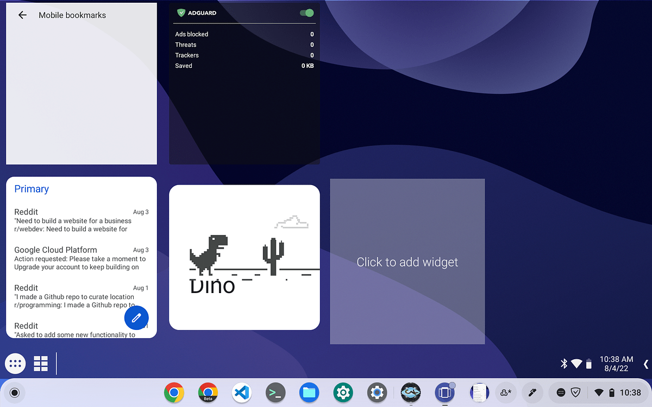Open Visual Studio Code from the shelf
The height and width of the screenshot is (407, 652).
(241, 392)
